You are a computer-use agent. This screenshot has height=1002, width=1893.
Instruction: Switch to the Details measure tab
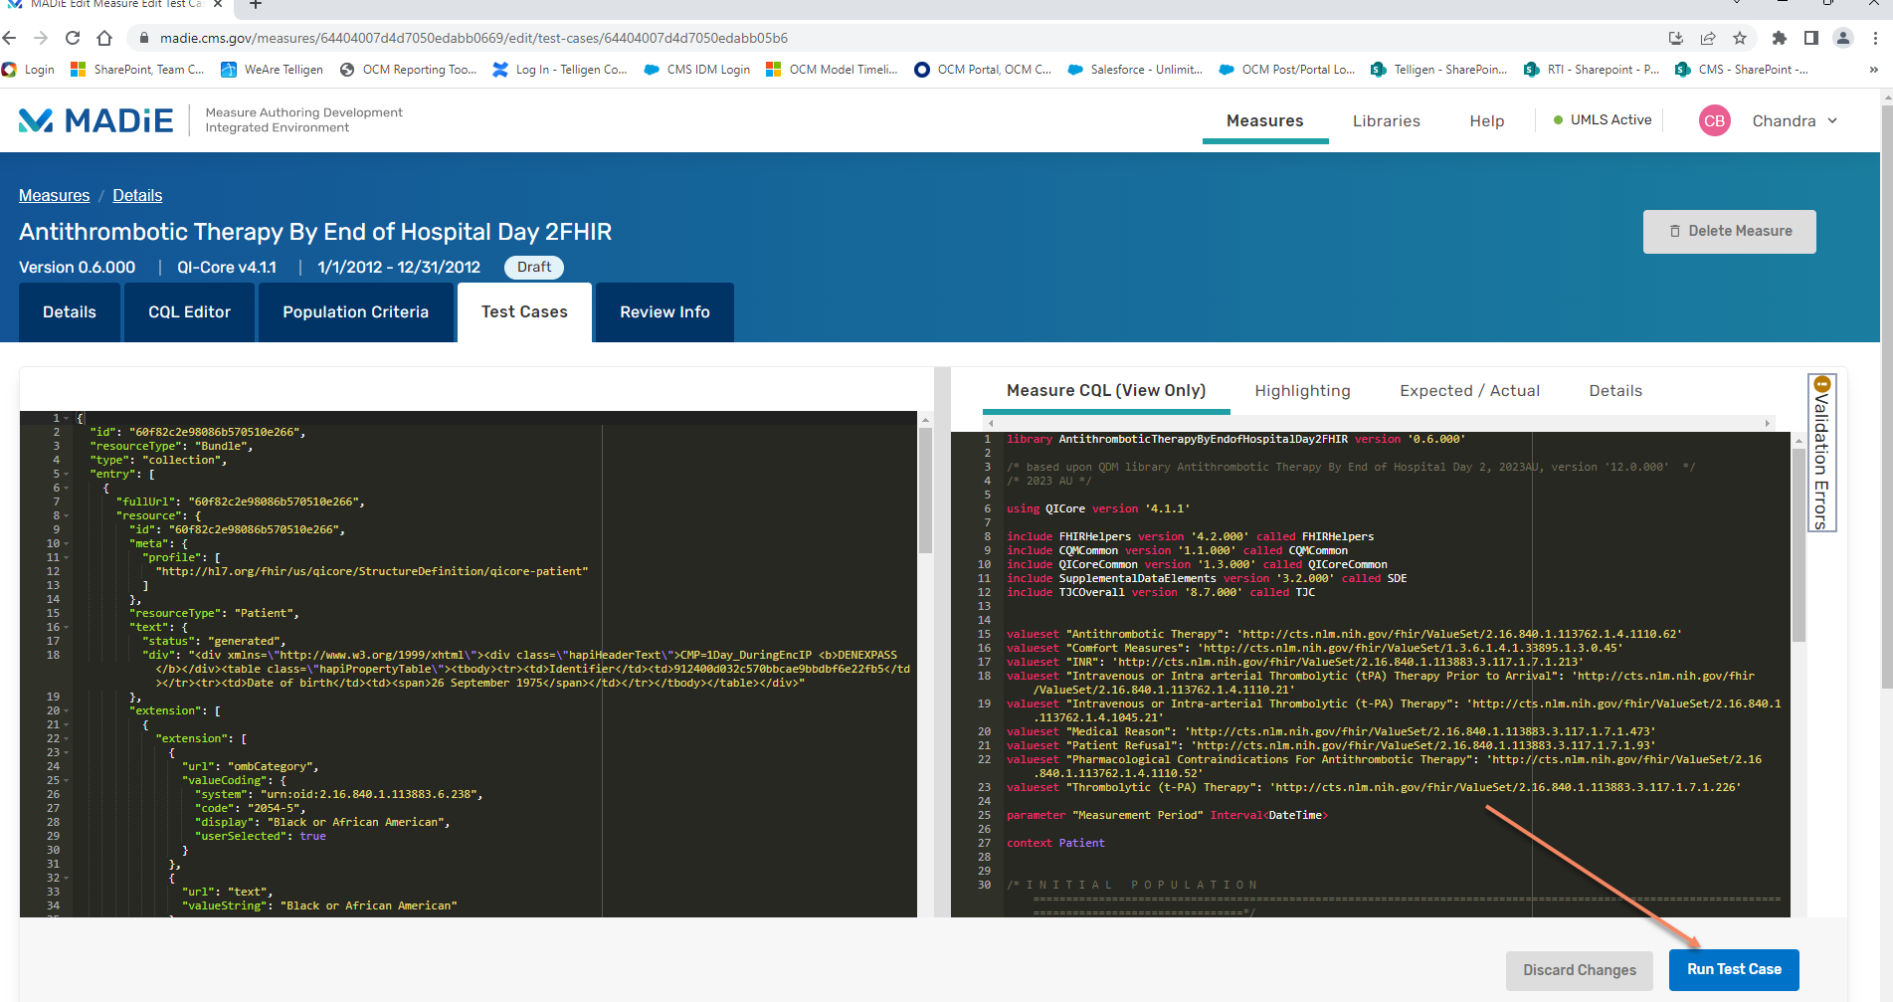(x=70, y=312)
